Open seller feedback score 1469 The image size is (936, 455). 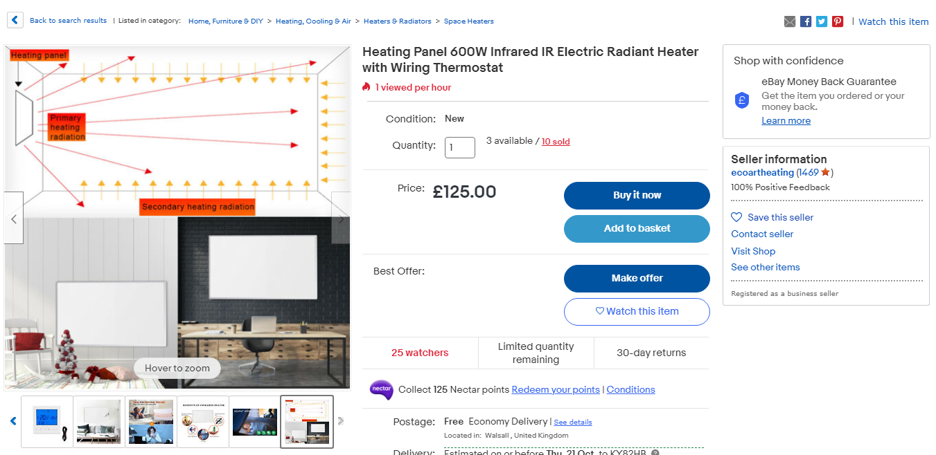point(808,172)
